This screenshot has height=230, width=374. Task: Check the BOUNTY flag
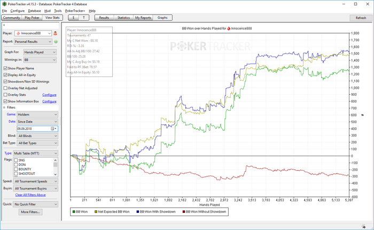16,169
